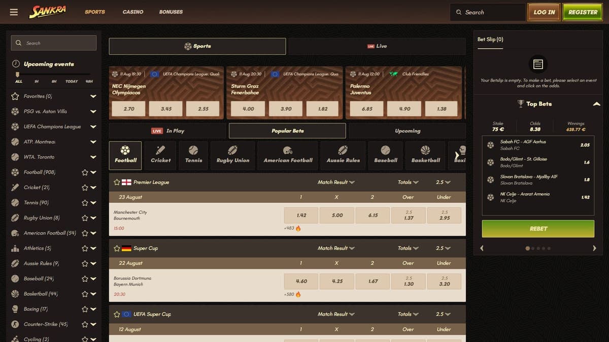This screenshot has width=609, height=342.
Task: Go to previous Top Bets slide arrow
Action: tap(482, 248)
